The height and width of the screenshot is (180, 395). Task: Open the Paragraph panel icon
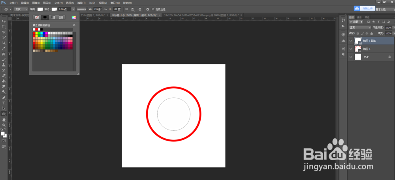coord(343,54)
